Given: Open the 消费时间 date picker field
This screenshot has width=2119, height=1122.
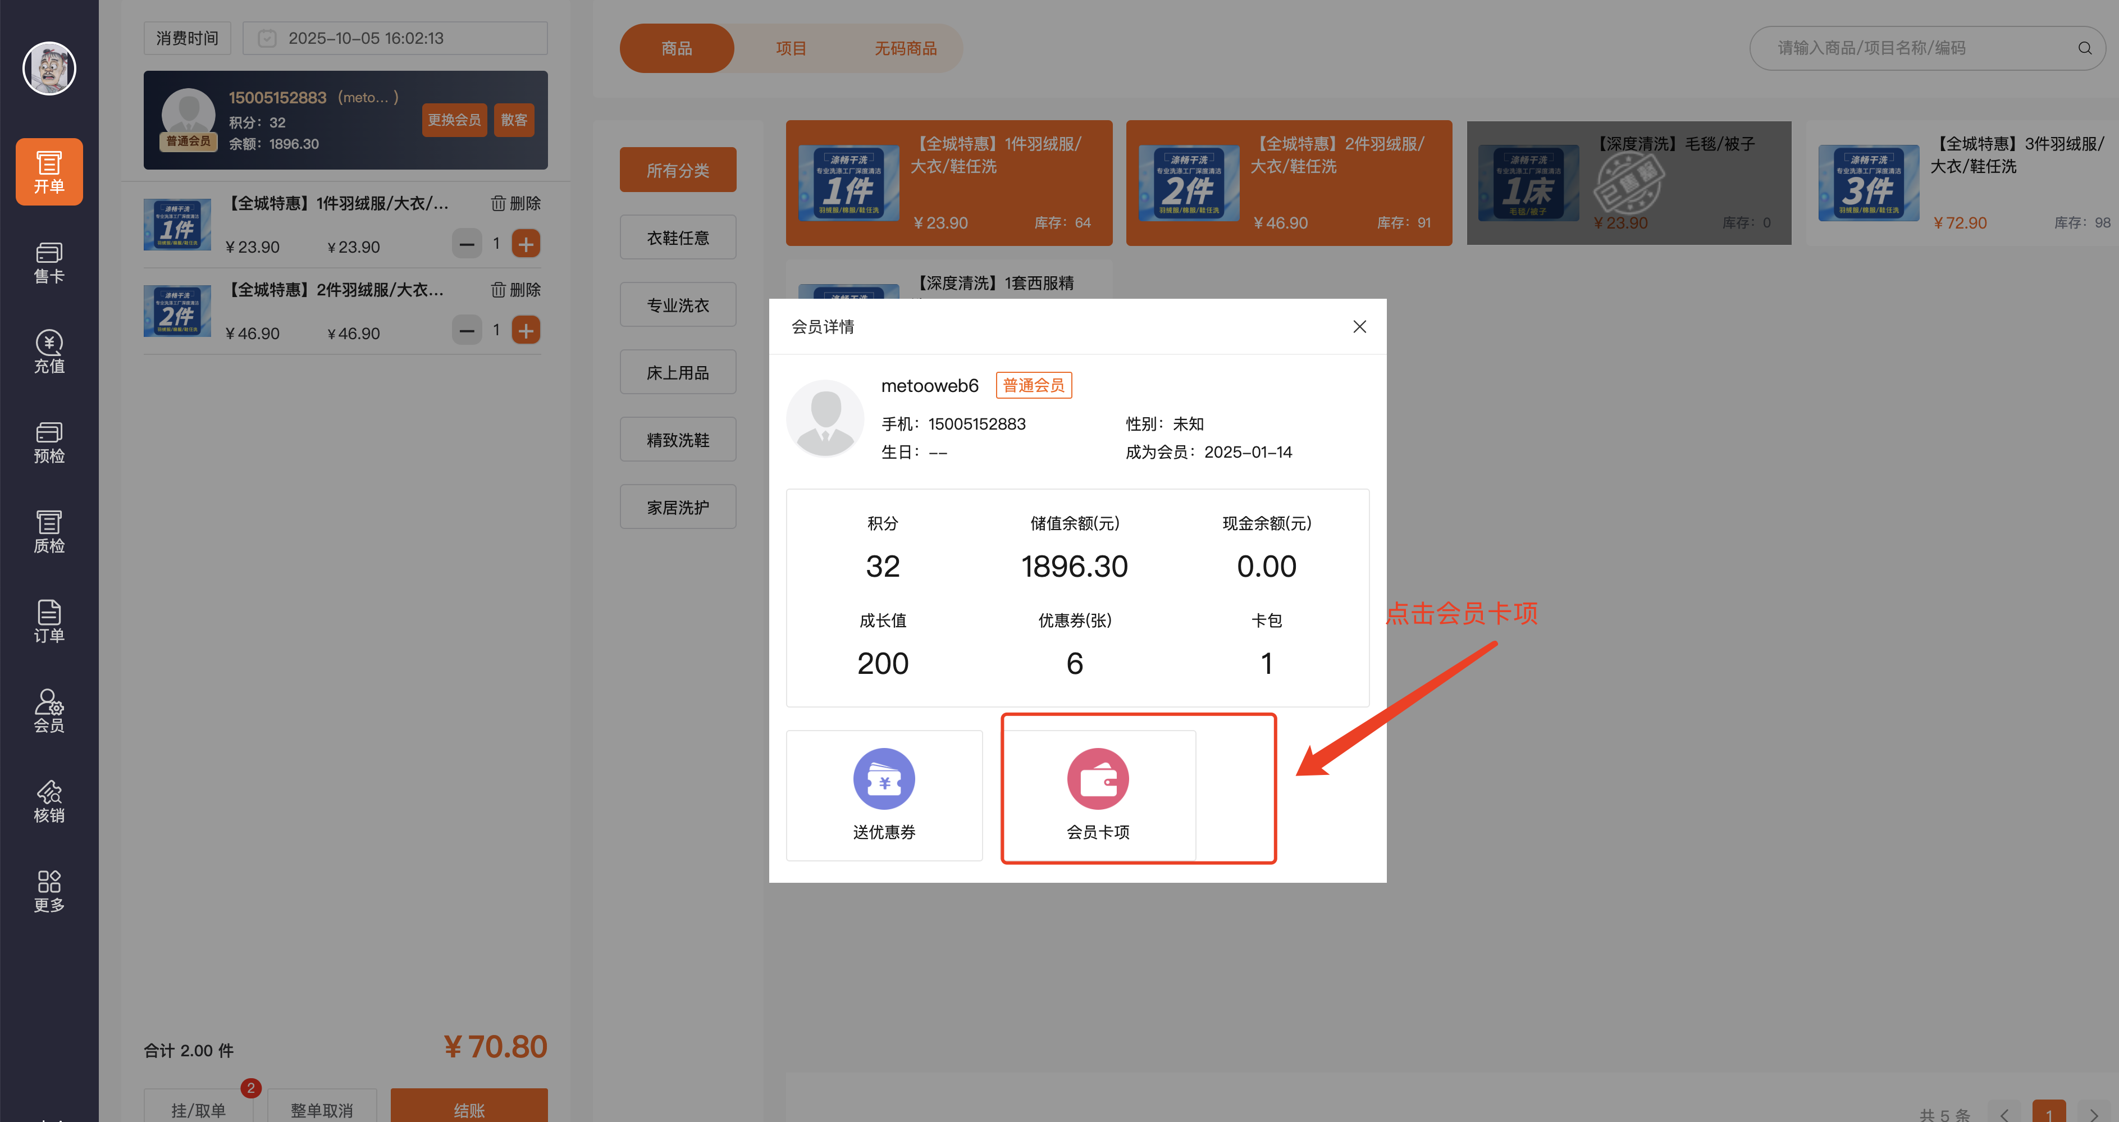Looking at the screenshot, I should click(x=395, y=39).
